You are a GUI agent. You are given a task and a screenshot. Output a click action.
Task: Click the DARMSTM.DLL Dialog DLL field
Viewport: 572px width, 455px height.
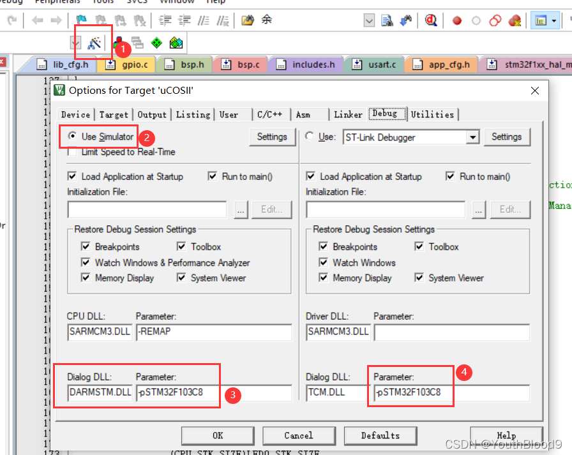point(100,392)
